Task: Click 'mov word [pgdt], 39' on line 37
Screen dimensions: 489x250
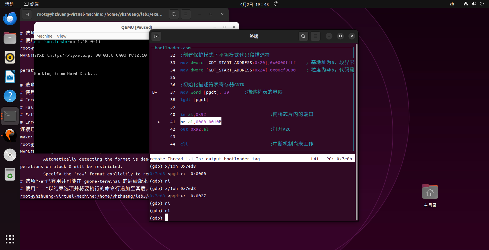Action: (205, 92)
